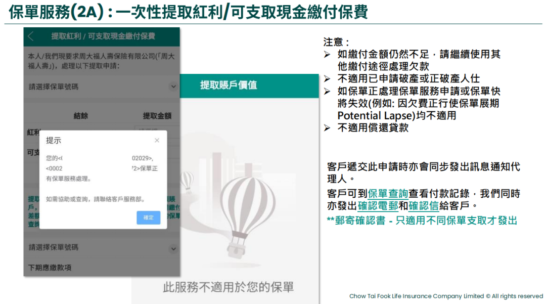Click the 確認電郵 underlined link
Screen dimensions: 546x304
378,206
